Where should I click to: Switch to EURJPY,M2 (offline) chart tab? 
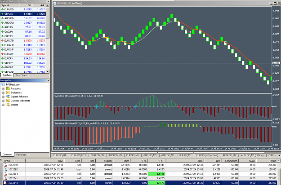point(207,155)
